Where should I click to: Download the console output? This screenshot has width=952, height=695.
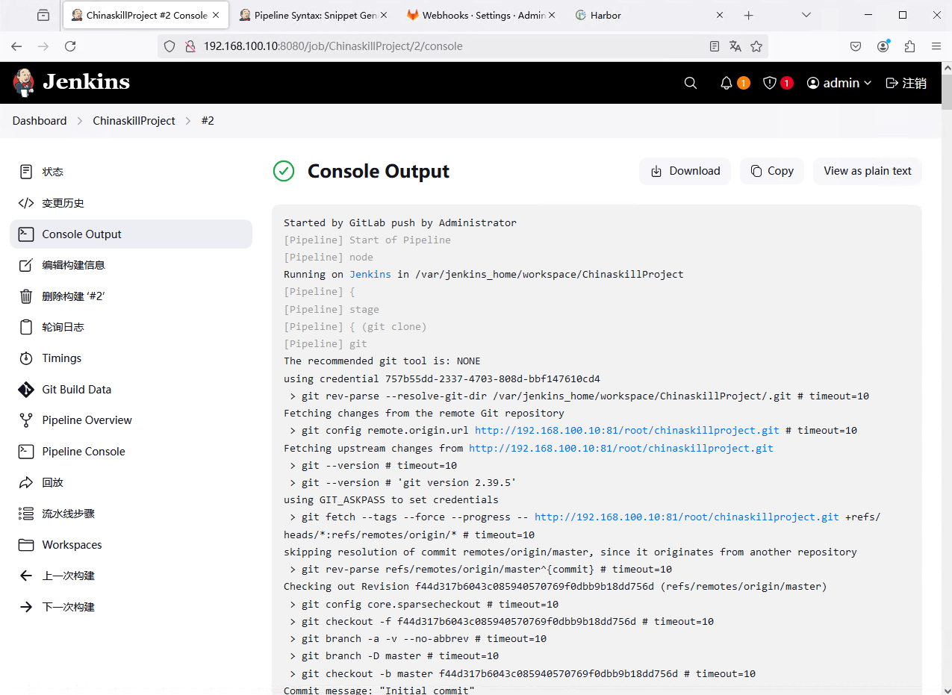tap(685, 171)
